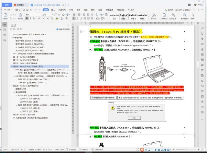Click the Save icon in quick access toolbar
The height and width of the screenshot is (153, 207).
[x=16, y=10]
